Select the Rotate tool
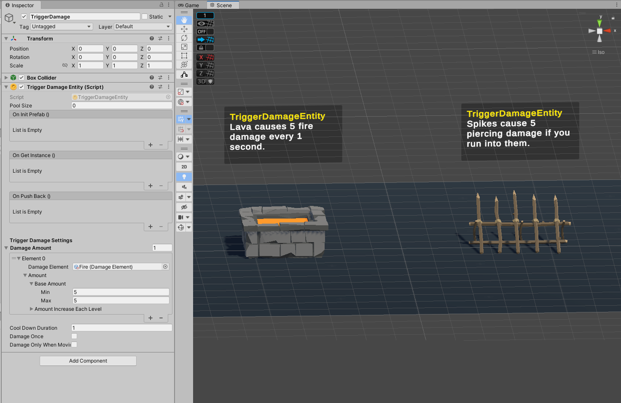Image resolution: width=621 pixels, height=403 pixels. tap(184, 38)
